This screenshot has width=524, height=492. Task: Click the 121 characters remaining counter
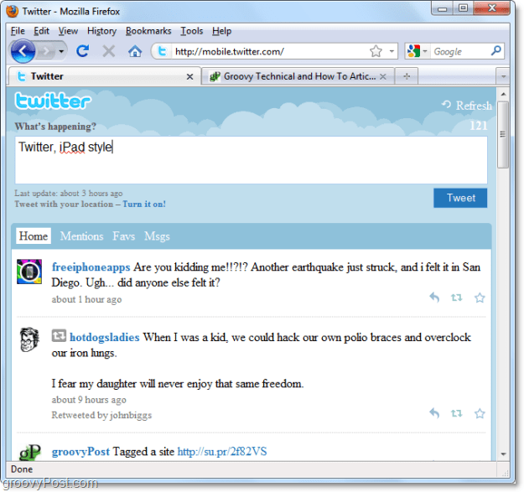tap(478, 126)
